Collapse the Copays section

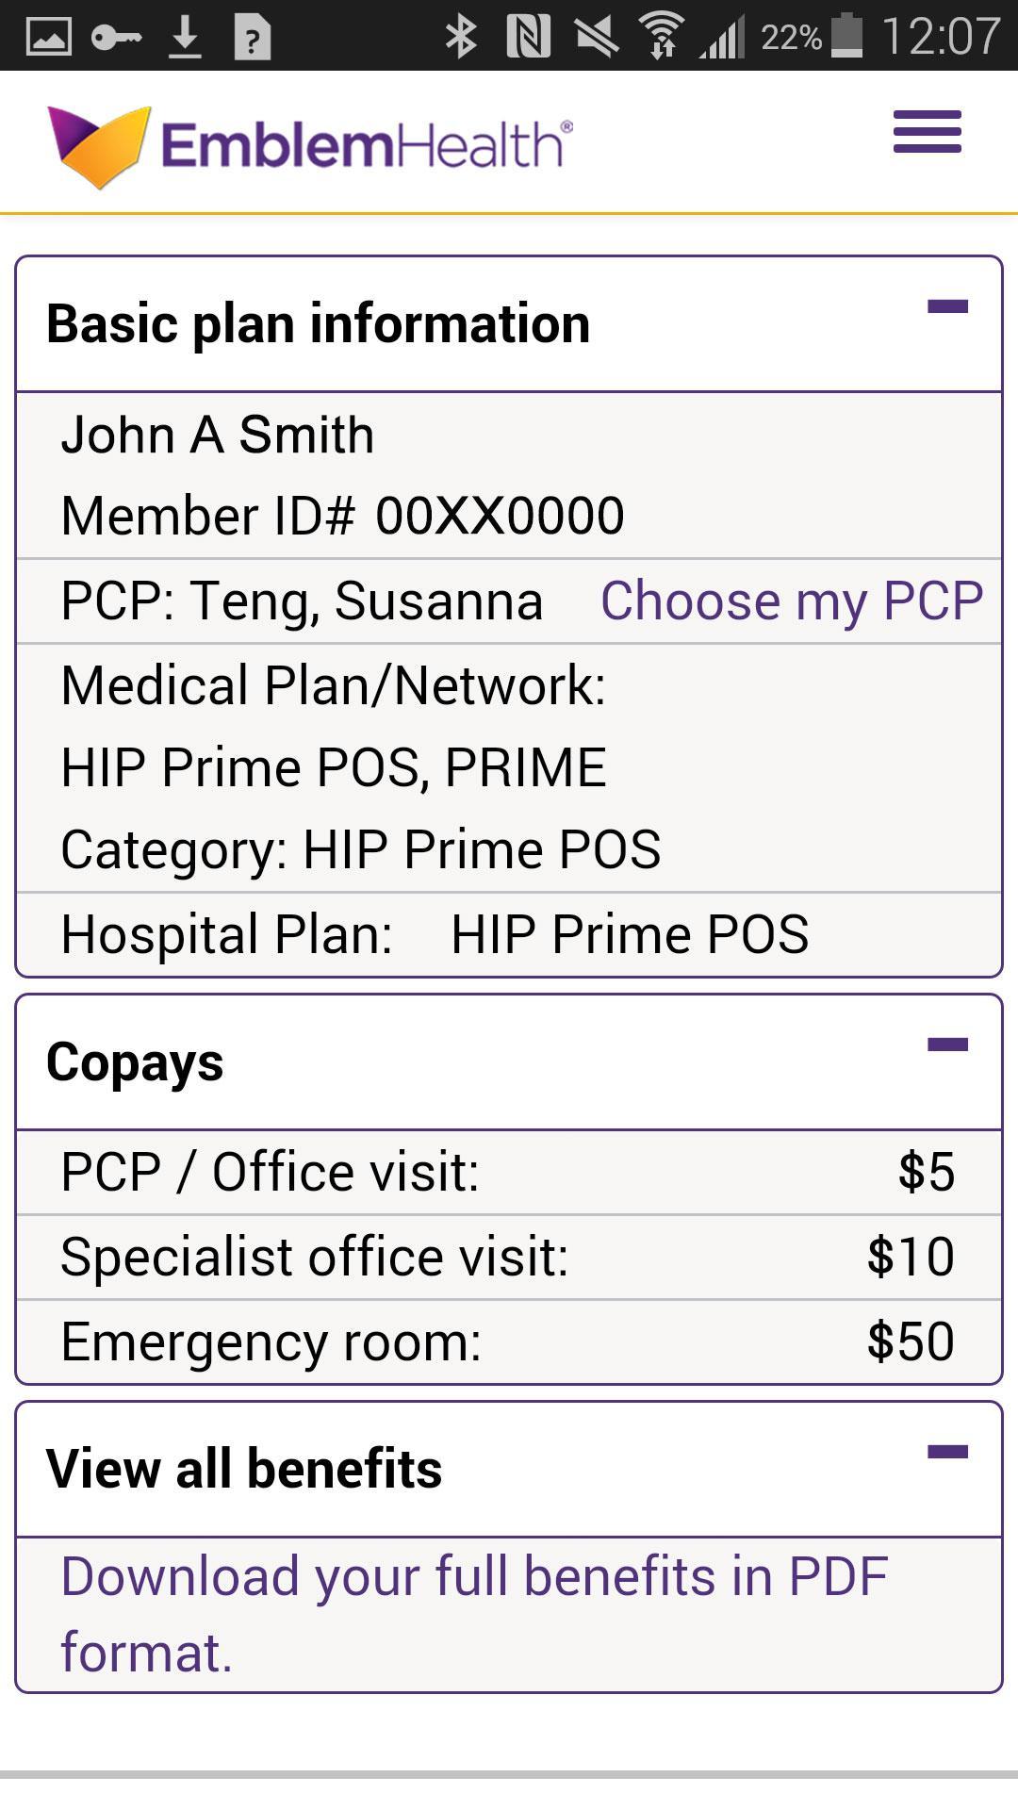point(947,1045)
